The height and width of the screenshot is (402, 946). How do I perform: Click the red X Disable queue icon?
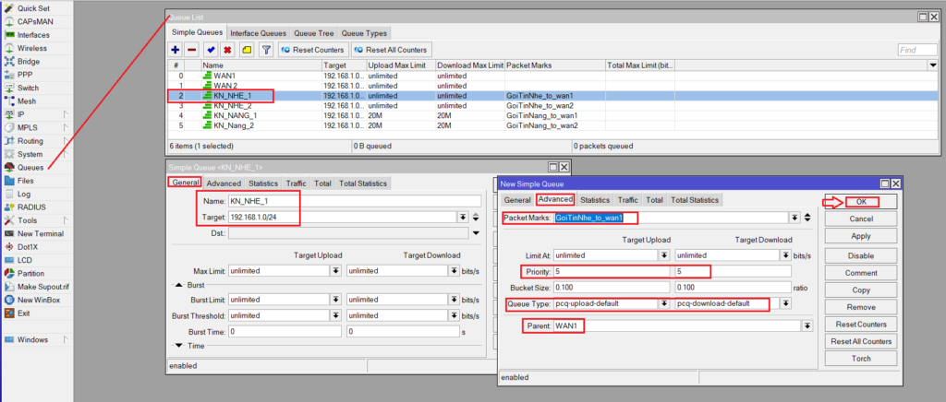point(227,49)
